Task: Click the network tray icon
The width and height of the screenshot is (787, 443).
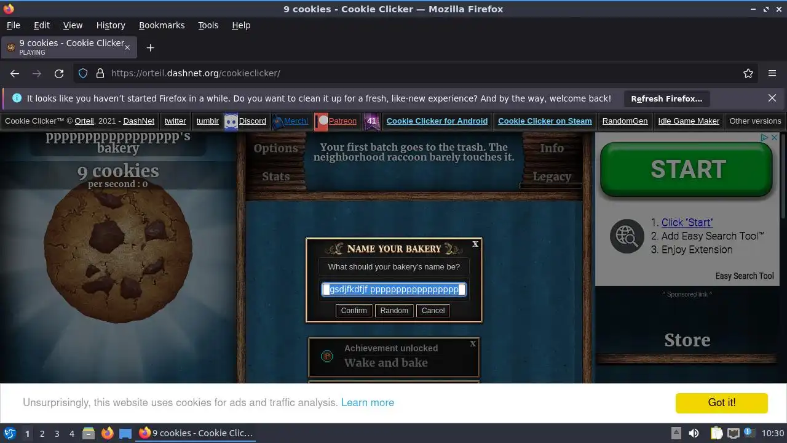Action: pos(733,433)
